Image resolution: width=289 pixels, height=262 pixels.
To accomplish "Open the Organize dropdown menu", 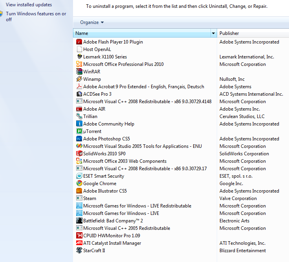I will click(92, 22).
